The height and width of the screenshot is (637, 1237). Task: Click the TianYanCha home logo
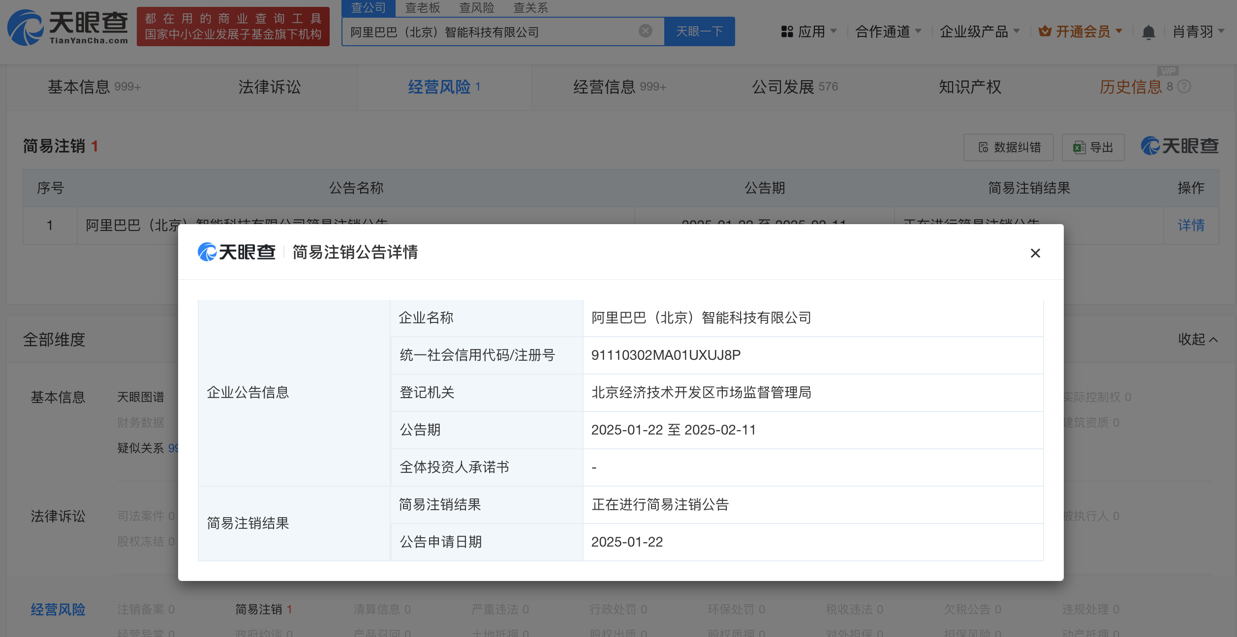pos(68,28)
